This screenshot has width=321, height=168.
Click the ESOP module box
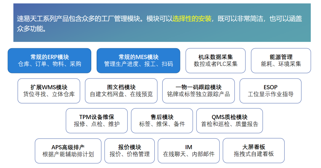coord(270,91)
